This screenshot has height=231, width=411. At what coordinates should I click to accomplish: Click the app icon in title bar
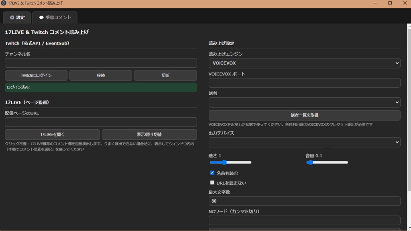[4, 3]
